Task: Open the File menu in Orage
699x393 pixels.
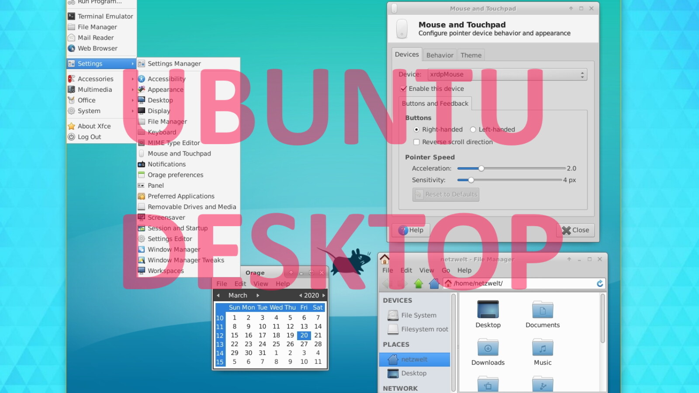Action: click(x=221, y=283)
